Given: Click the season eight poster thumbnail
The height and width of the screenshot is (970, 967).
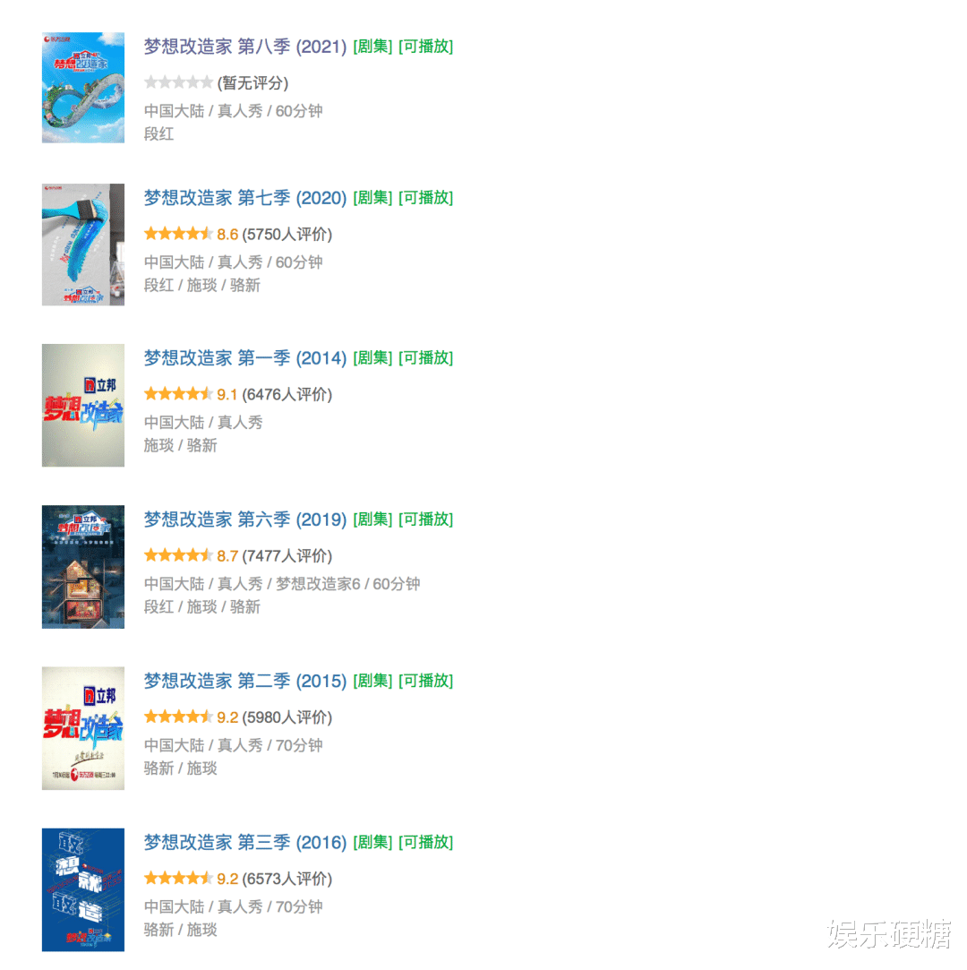Looking at the screenshot, I should [83, 87].
